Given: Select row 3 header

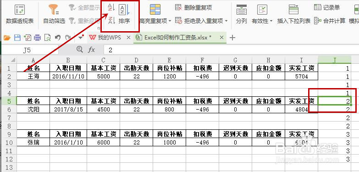Looking at the screenshot, I should pyautogui.click(x=9, y=85).
